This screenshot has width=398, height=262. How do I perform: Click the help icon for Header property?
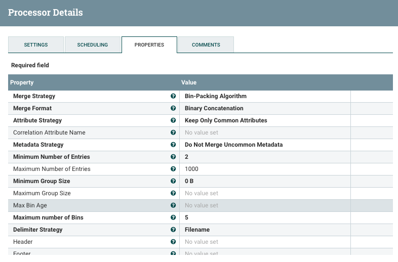click(x=173, y=242)
